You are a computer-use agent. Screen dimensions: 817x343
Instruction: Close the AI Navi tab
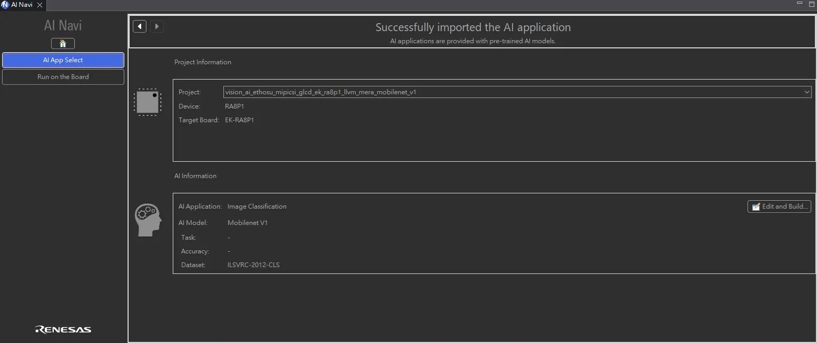40,5
